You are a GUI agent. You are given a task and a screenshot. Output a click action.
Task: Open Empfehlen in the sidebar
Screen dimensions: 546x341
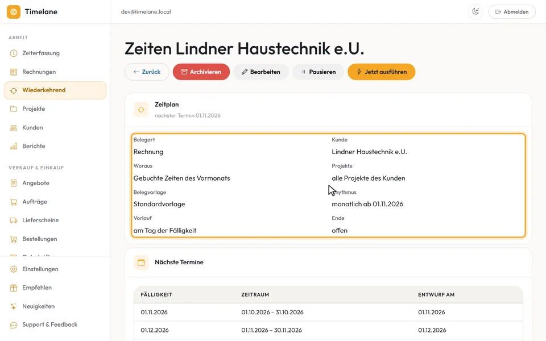pos(55,288)
